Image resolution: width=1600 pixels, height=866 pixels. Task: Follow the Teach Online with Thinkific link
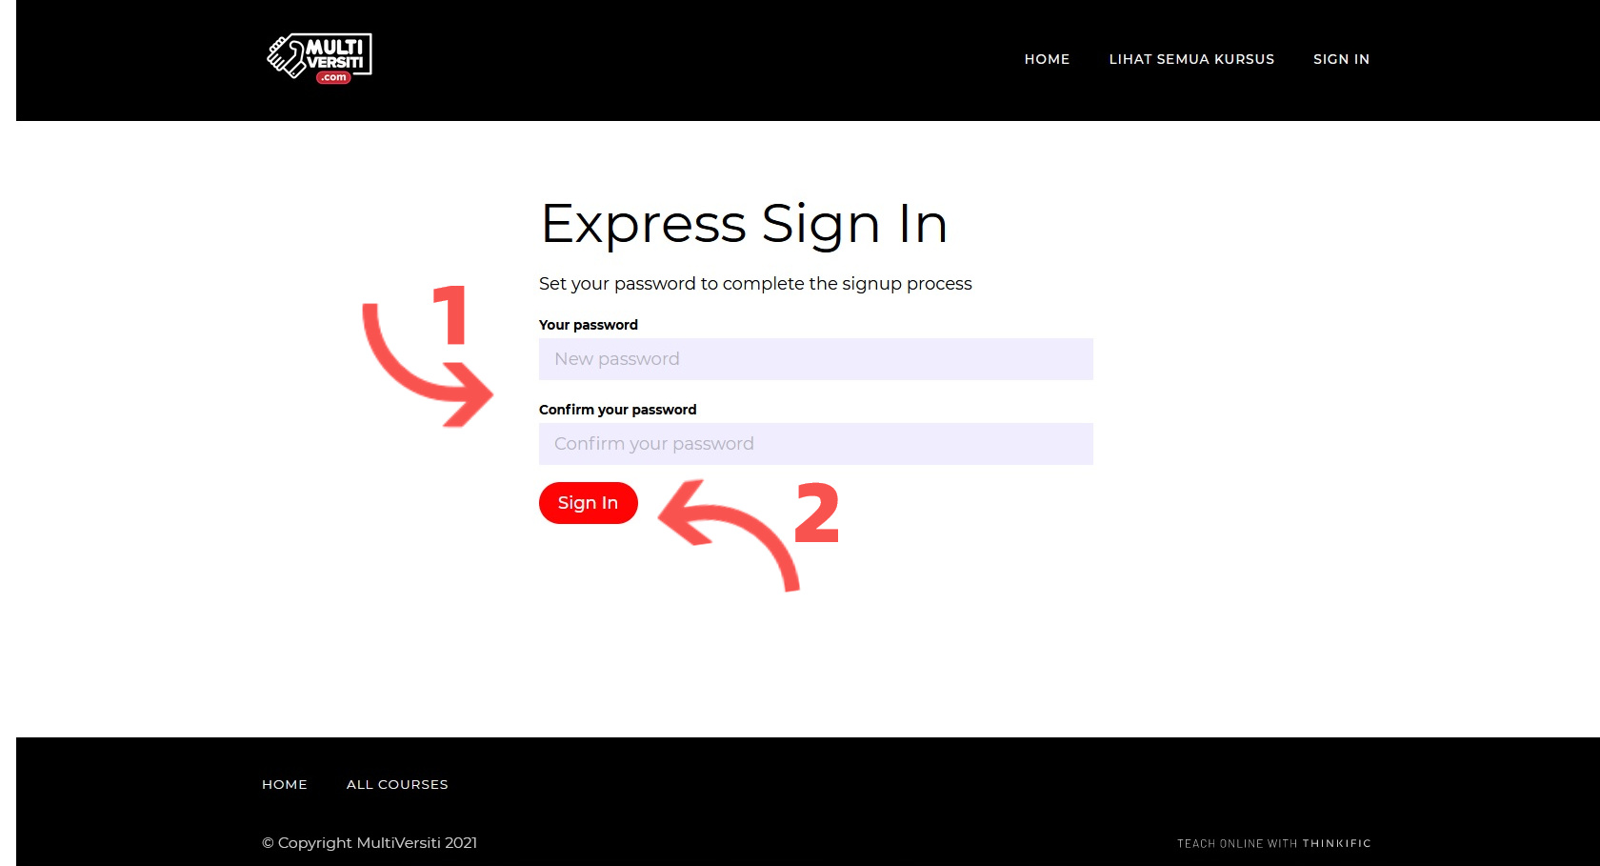[x=1274, y=843]
